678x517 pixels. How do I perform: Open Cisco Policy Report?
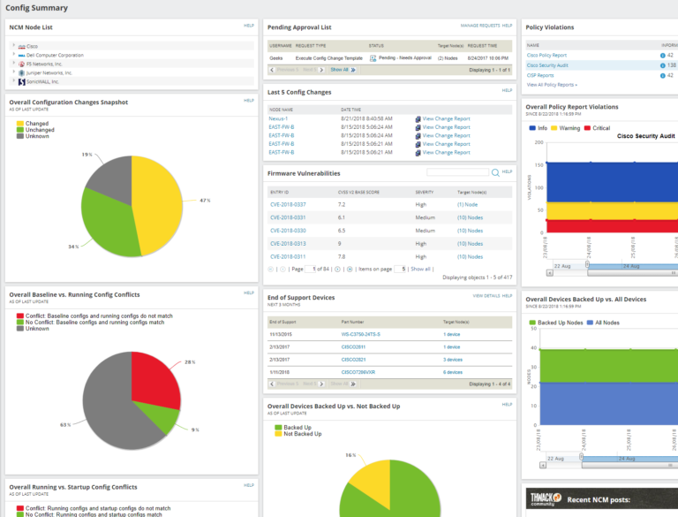[x=546, y=56]
